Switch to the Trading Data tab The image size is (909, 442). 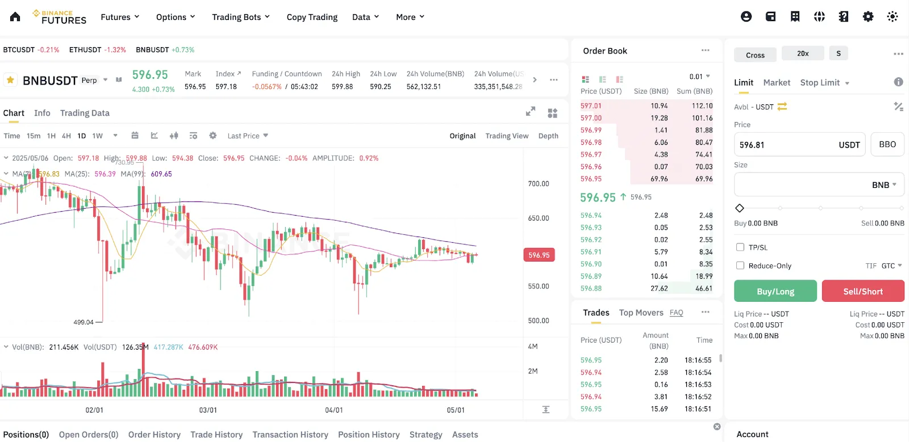coord(85,113)
